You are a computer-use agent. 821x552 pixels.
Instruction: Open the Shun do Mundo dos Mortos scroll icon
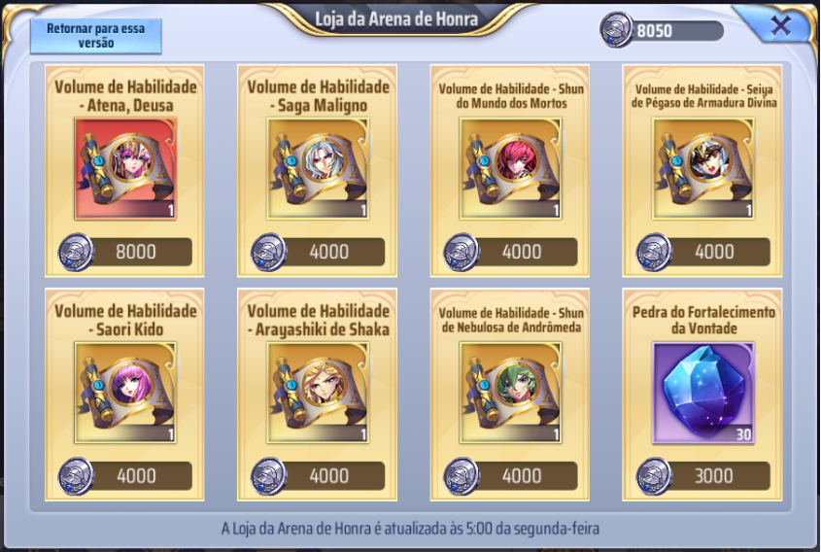tap(510, 169)
